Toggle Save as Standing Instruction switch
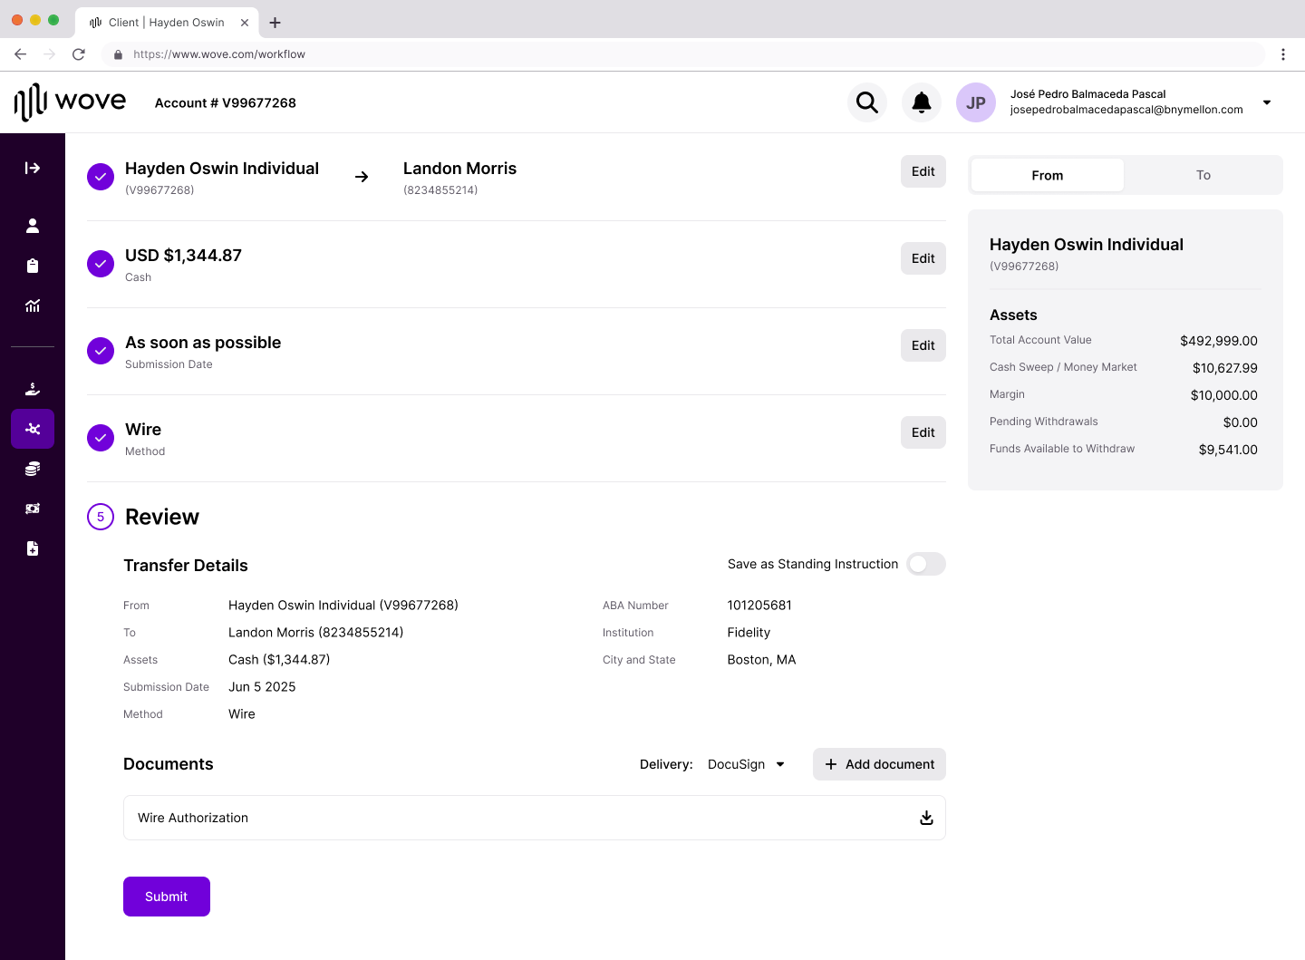 point(925,564)
